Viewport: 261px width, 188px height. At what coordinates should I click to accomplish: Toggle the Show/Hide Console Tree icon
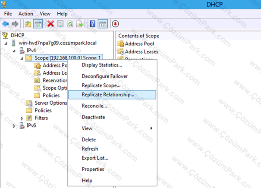pos(38,24)
